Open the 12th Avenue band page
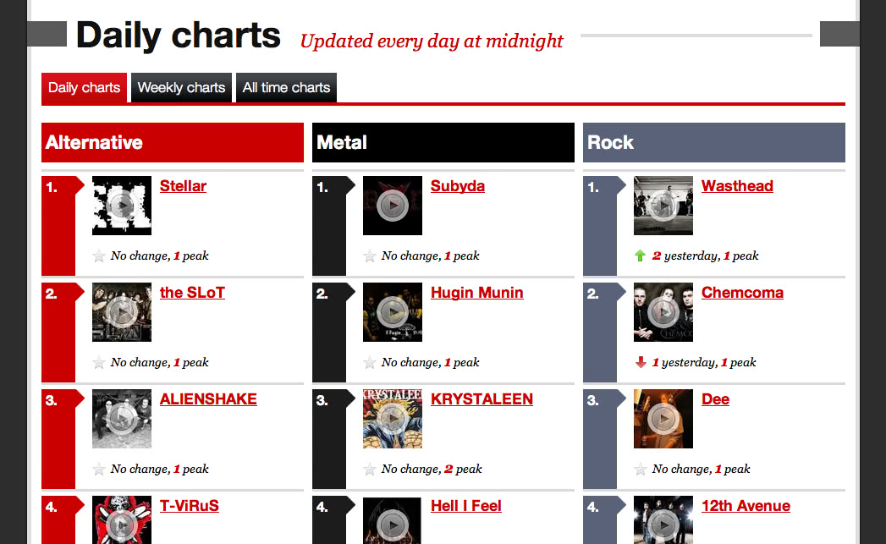The width and height of the screenshot is (886, 544). (746, 506)
